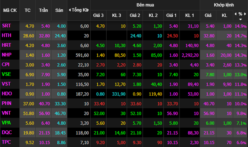Select TPC percent change 6.6%
Image resolution: width=248 pixels, height=147 pixels.
coord(241,143)
